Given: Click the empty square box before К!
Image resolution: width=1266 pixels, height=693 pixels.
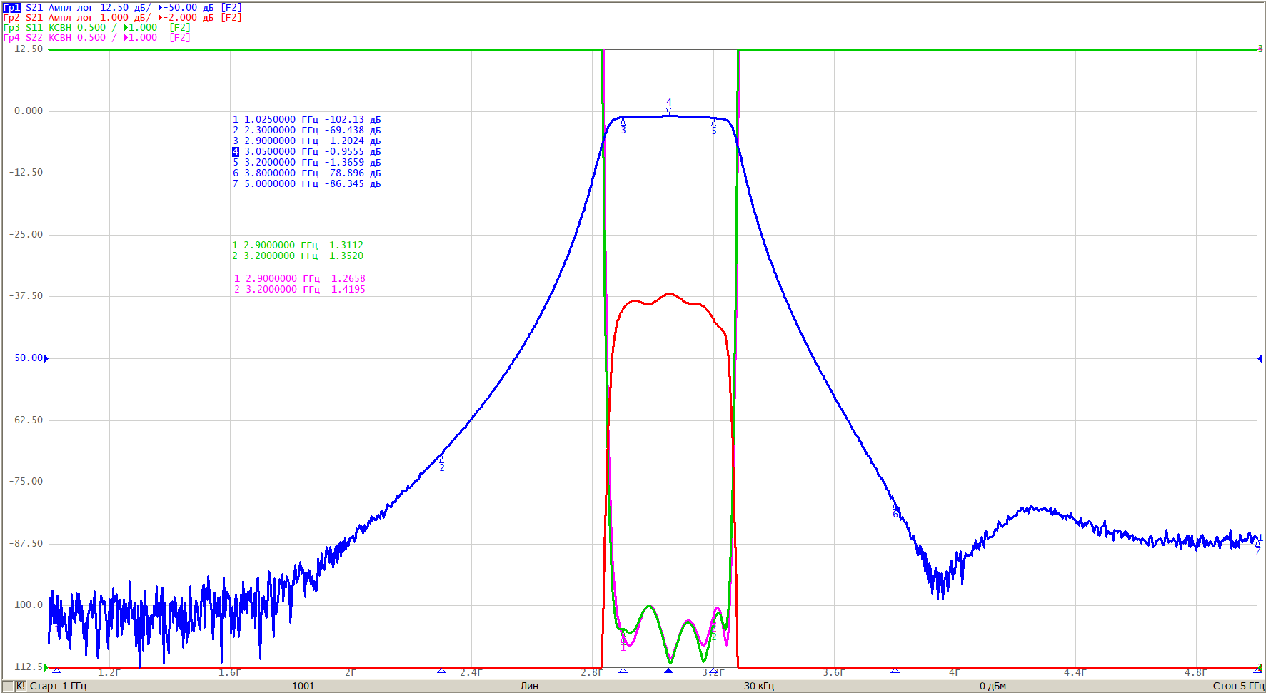Looking at the screenshot, I should [x=8, y=686].
